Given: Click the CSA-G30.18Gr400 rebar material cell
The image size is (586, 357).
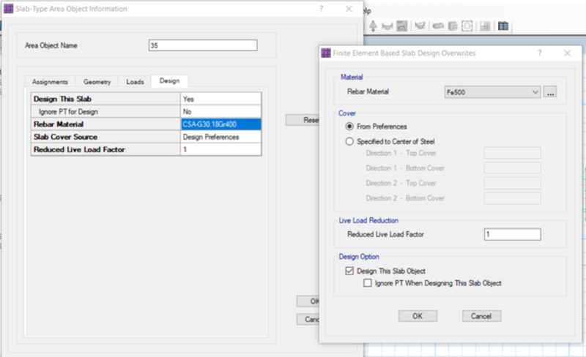Looking at the screenshot, I should point(221,124).
